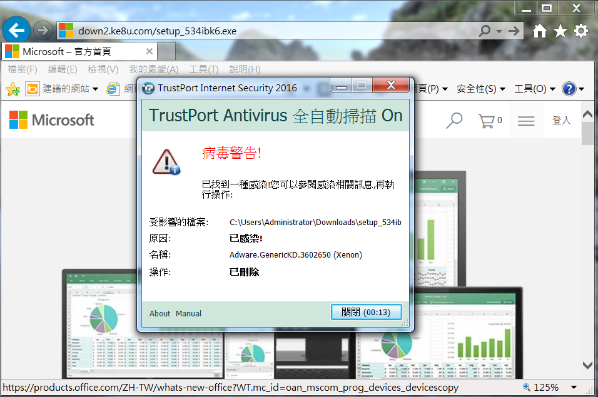
Task: Open the hamburger menu on the Microsoft page
Action: click(x=526, y=121)
